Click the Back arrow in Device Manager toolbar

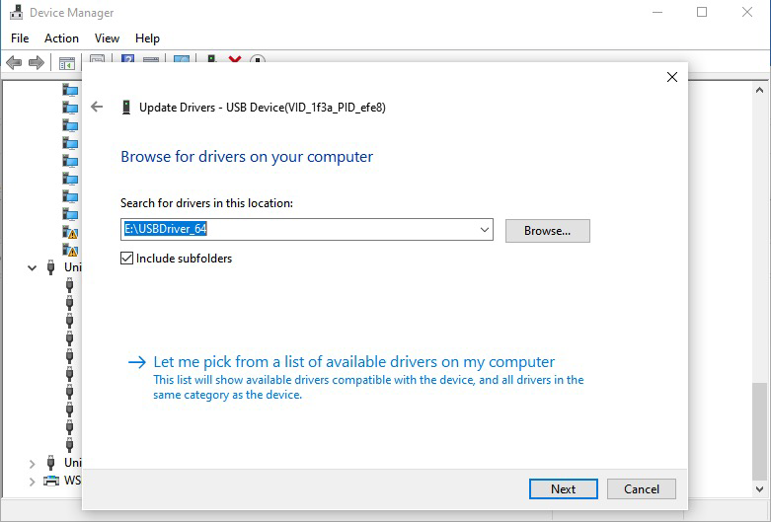pos(14,63)
